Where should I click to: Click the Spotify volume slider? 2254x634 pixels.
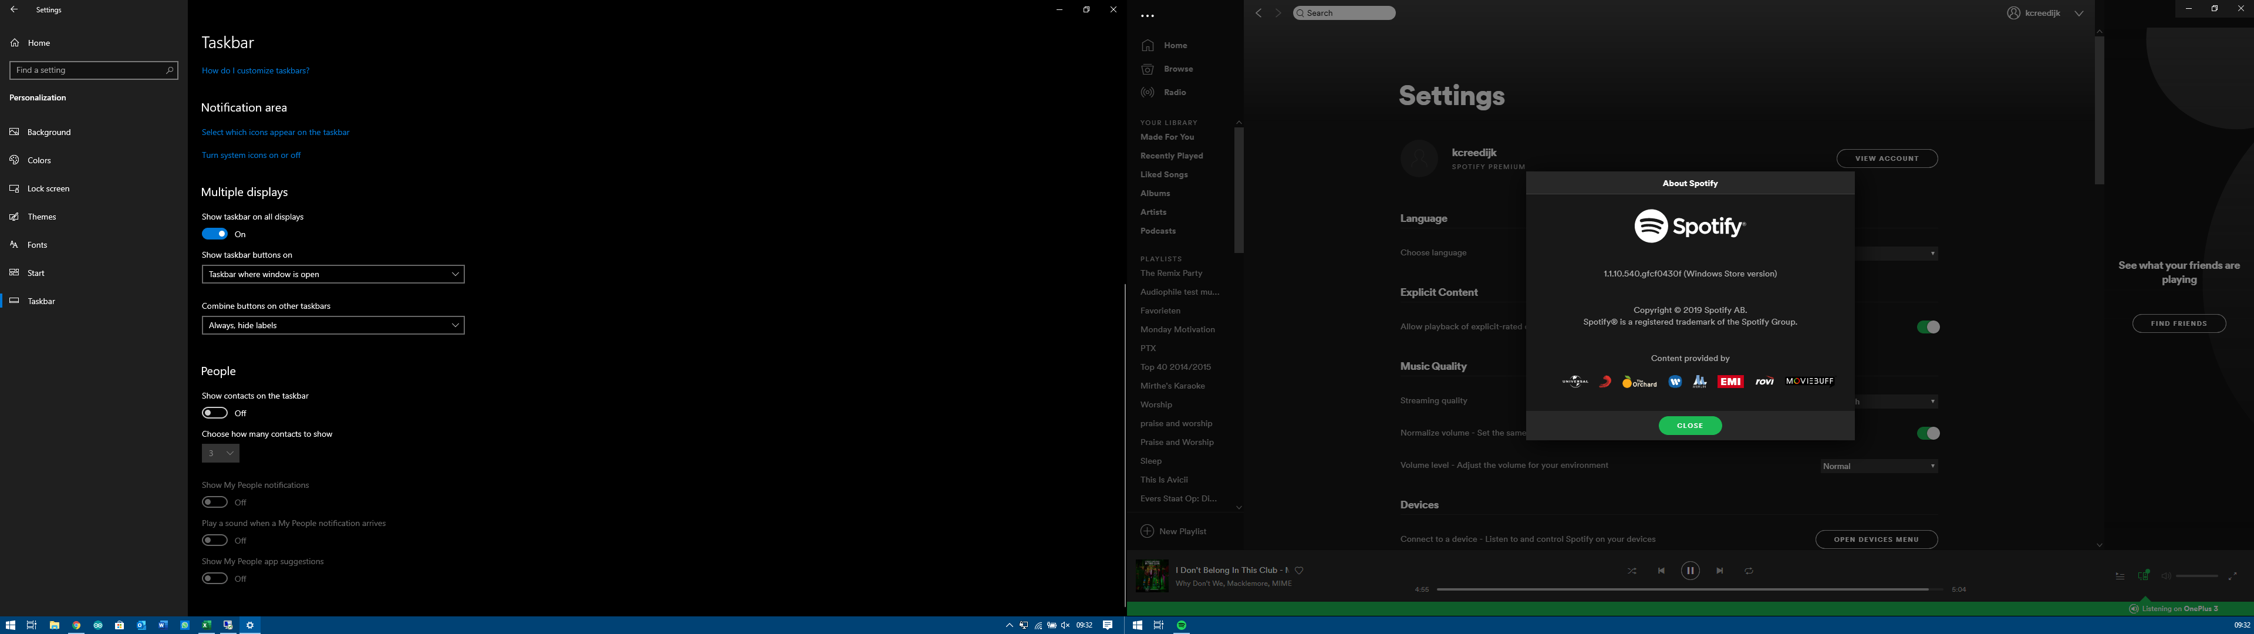[x=2197, y=576]
